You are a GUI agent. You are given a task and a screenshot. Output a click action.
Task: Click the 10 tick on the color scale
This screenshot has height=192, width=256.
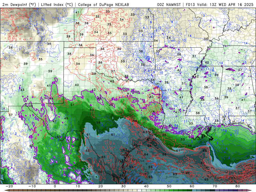click(78, 186)
